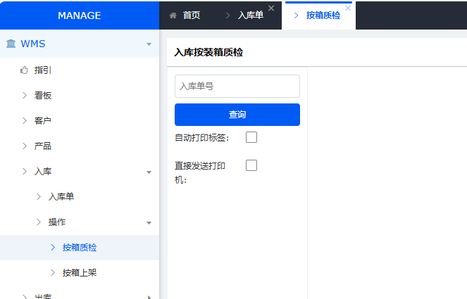Tick the 直接发送打印机 checkbox
The width and height of the screenshot is (467, 299).
pos(251,165)
